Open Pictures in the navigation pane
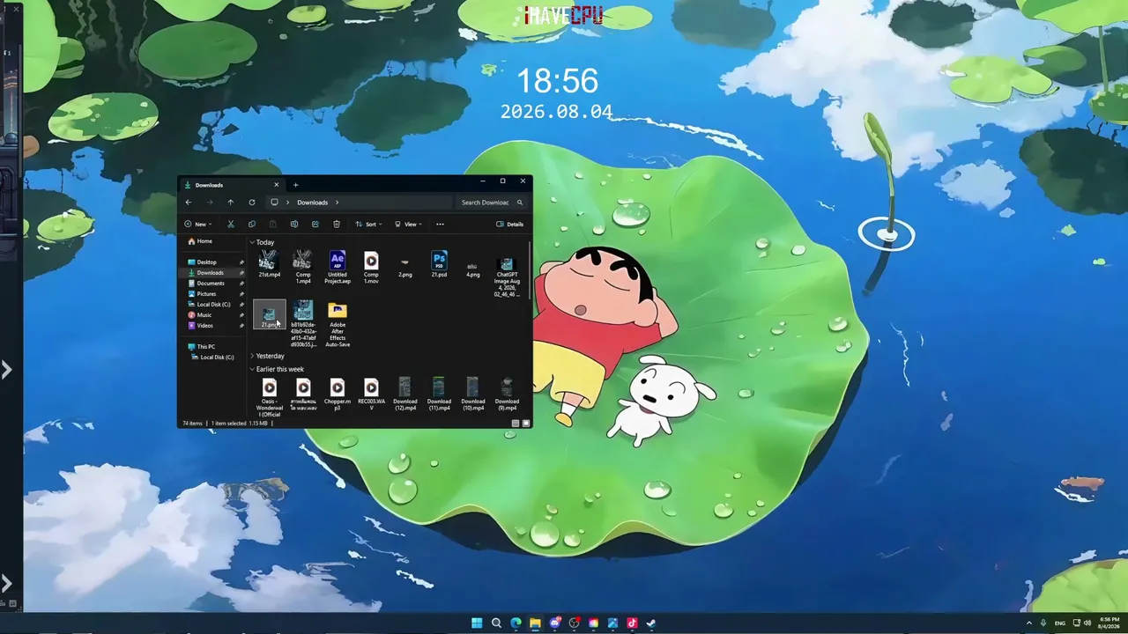Viewport: 1128px width, 634px height. [203, 294]
